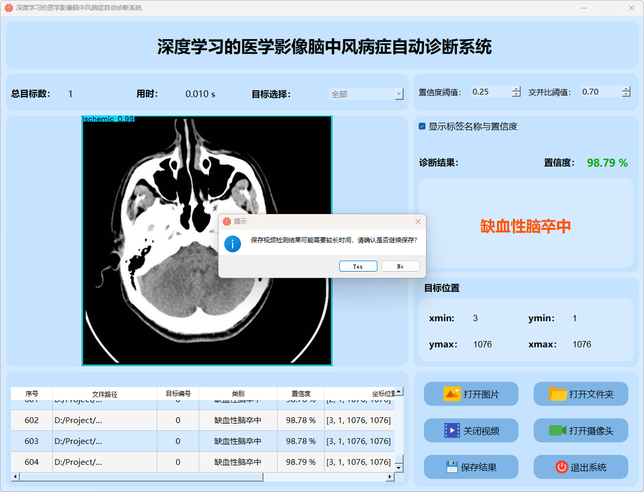This screenshot has width=644, height=492.
Task: Click the floppy disk save results icon
Action: pos(452,467)
